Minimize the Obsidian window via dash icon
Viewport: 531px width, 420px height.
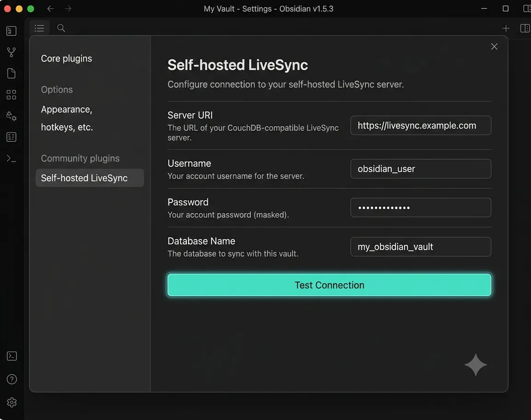tap(484, 8)
